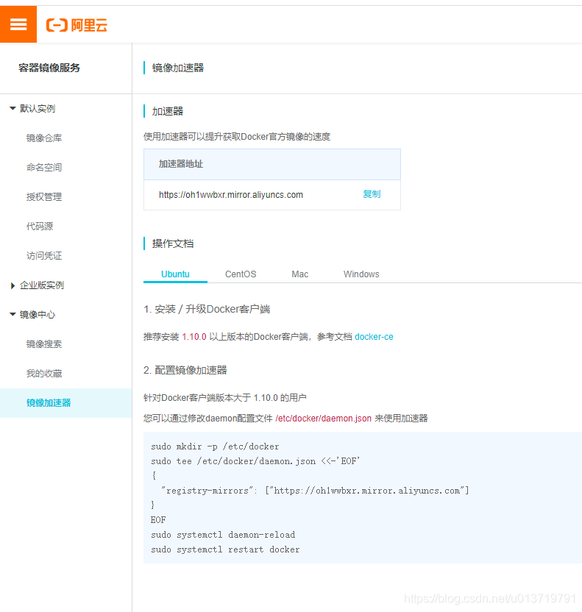Select 代码源 sidebar entry
The height and width of the screenshot is (612, 582).
(x=40, y=227)
